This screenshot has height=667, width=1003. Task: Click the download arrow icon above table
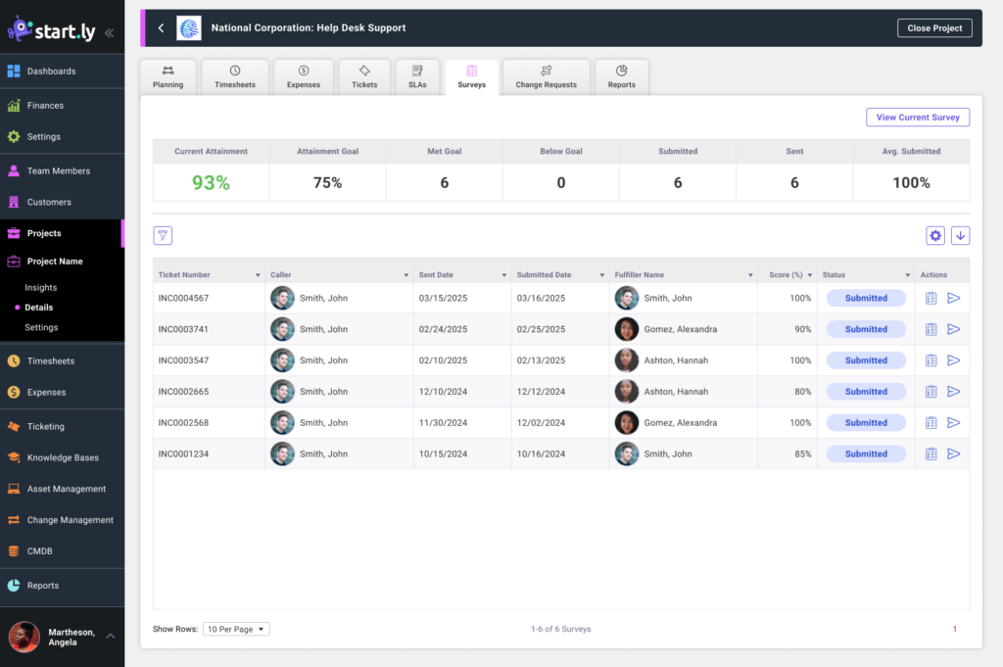click(960, 235)
